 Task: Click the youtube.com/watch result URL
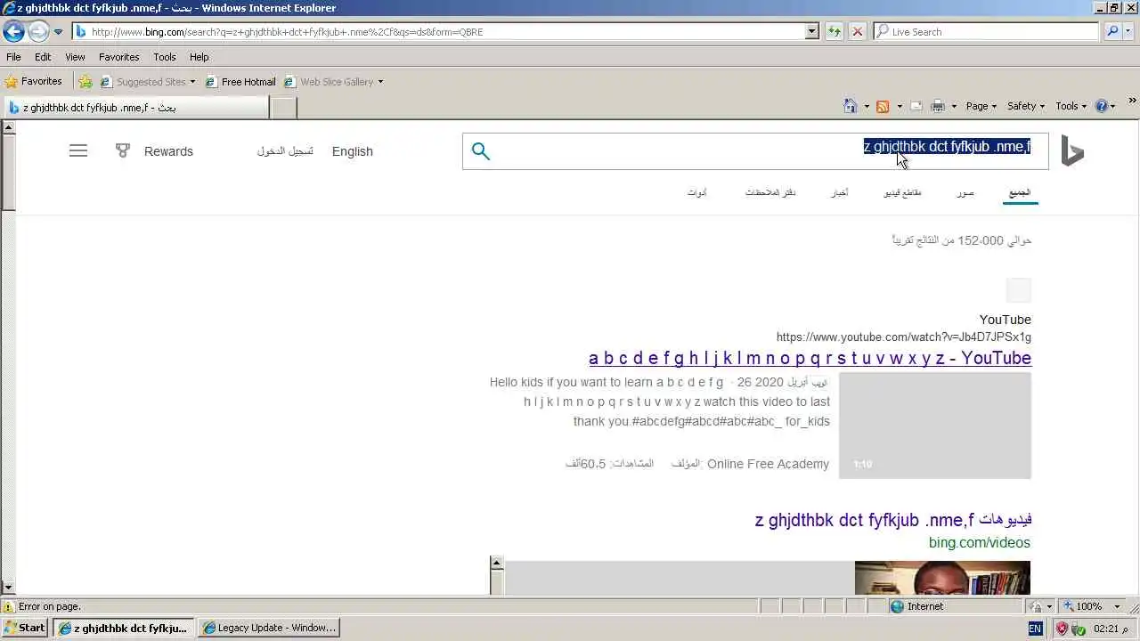904,337
